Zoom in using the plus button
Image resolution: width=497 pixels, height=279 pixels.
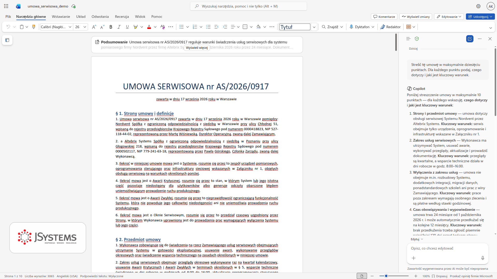click(416, 276)
